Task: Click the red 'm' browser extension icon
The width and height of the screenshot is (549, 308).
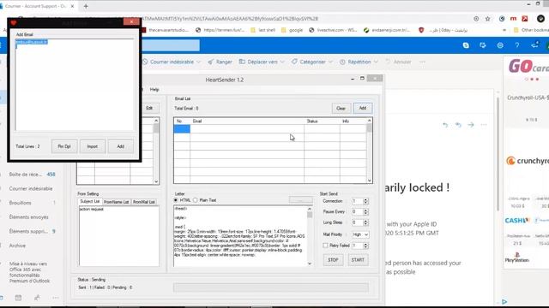Action: click(513, 19)
